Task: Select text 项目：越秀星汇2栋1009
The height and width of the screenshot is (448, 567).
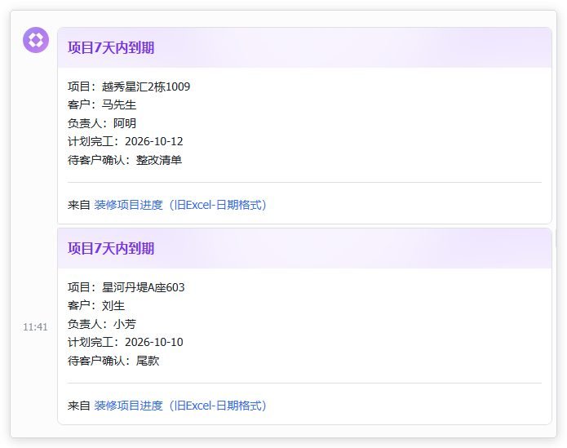Action: [x=129, y=86]
